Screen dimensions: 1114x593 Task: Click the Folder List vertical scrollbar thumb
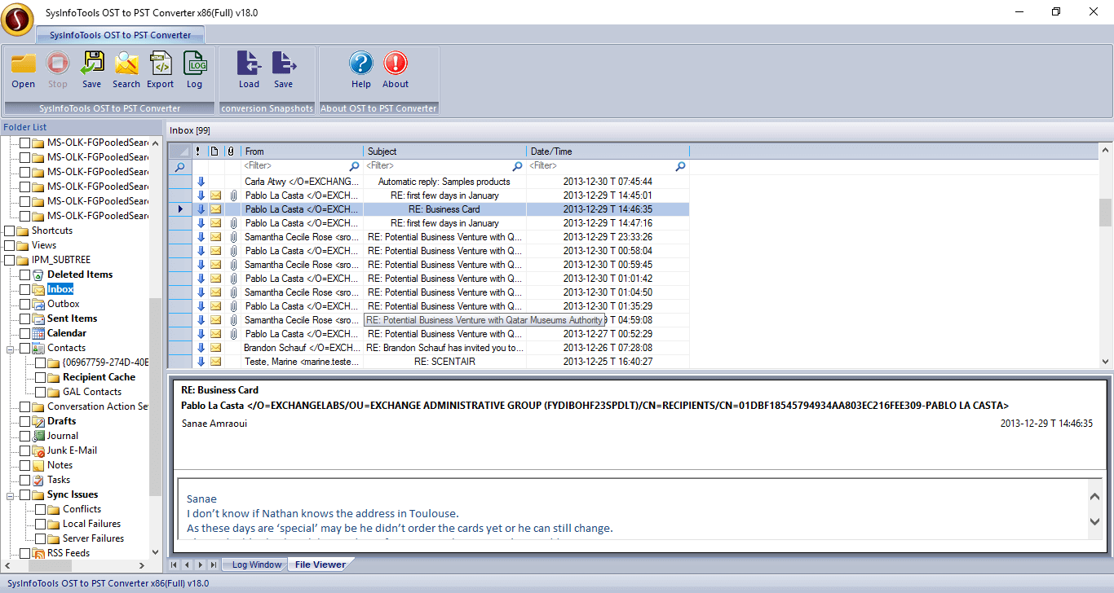pos(155,397)
